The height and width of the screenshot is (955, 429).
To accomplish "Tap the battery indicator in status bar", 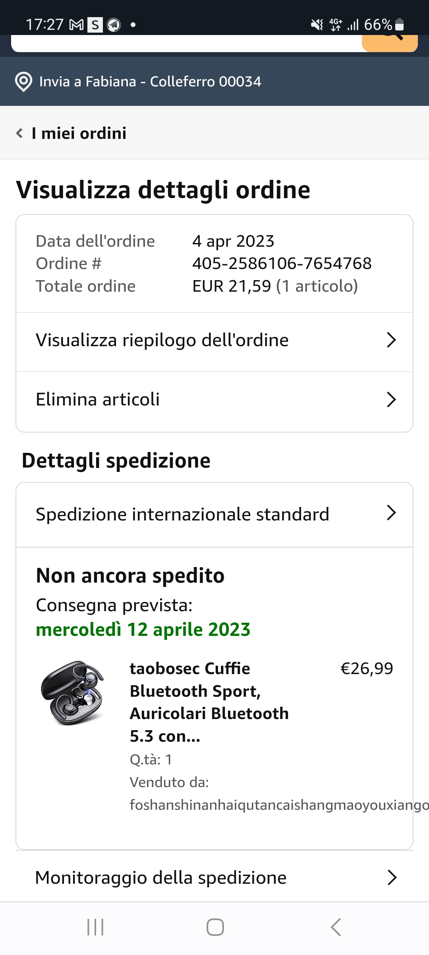I will coord(400,25).
